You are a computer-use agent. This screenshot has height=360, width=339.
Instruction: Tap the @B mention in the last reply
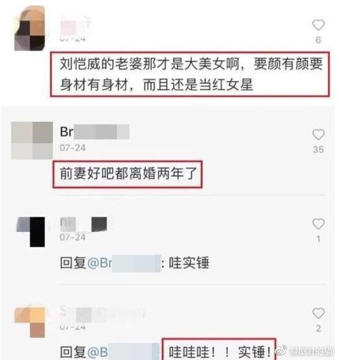(x=123, y=351)
